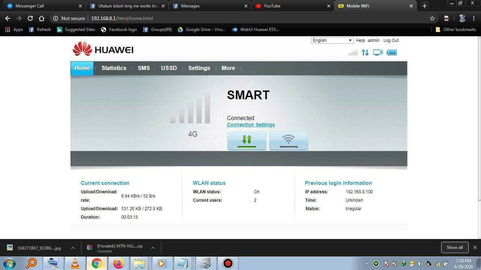Go to the USSD tab
This screenshot has height=270, width=481.
point(169,68)
